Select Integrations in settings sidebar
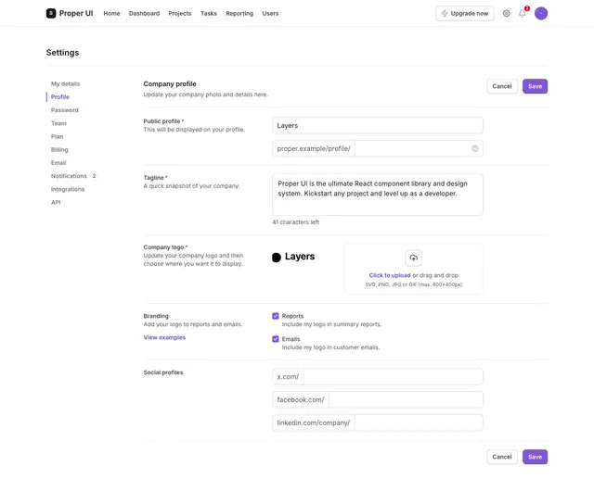Viewport: 594px width, 504px height. (68, 189)
